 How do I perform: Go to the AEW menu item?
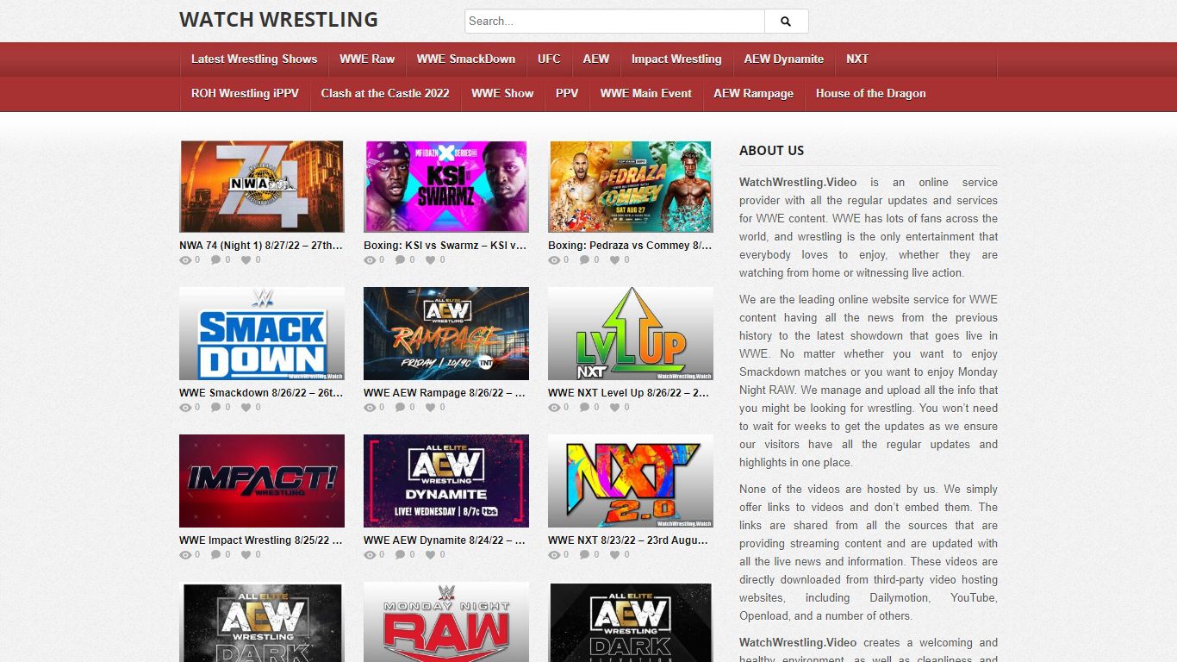coord(596,59)
